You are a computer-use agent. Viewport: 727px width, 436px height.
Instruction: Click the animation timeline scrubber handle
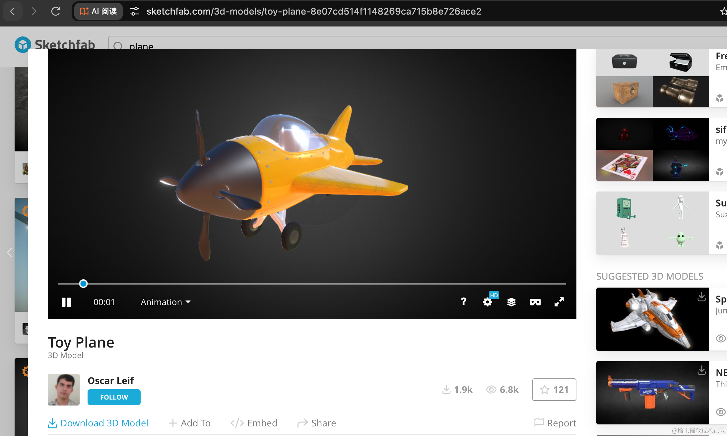[x=83, y=284]
